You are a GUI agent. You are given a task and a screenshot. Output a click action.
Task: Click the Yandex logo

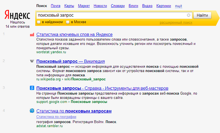(x=17, y=15)
